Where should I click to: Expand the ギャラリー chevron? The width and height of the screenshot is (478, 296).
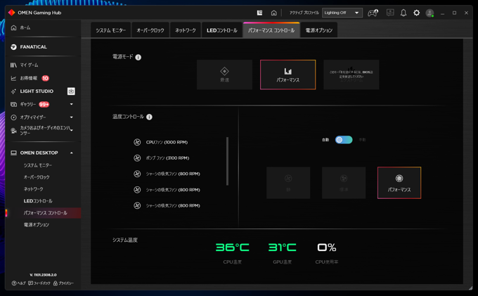[x=71, y=104]
